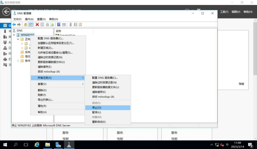Click the green Refresh toolbar icon
Viewport: 257px width, 149px height.
pyautogui.click(x=47, y=24)
